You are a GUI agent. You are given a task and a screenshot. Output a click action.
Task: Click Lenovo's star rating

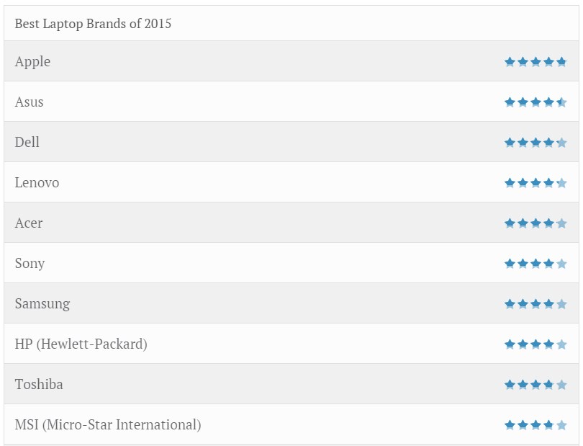coord(535,183)
